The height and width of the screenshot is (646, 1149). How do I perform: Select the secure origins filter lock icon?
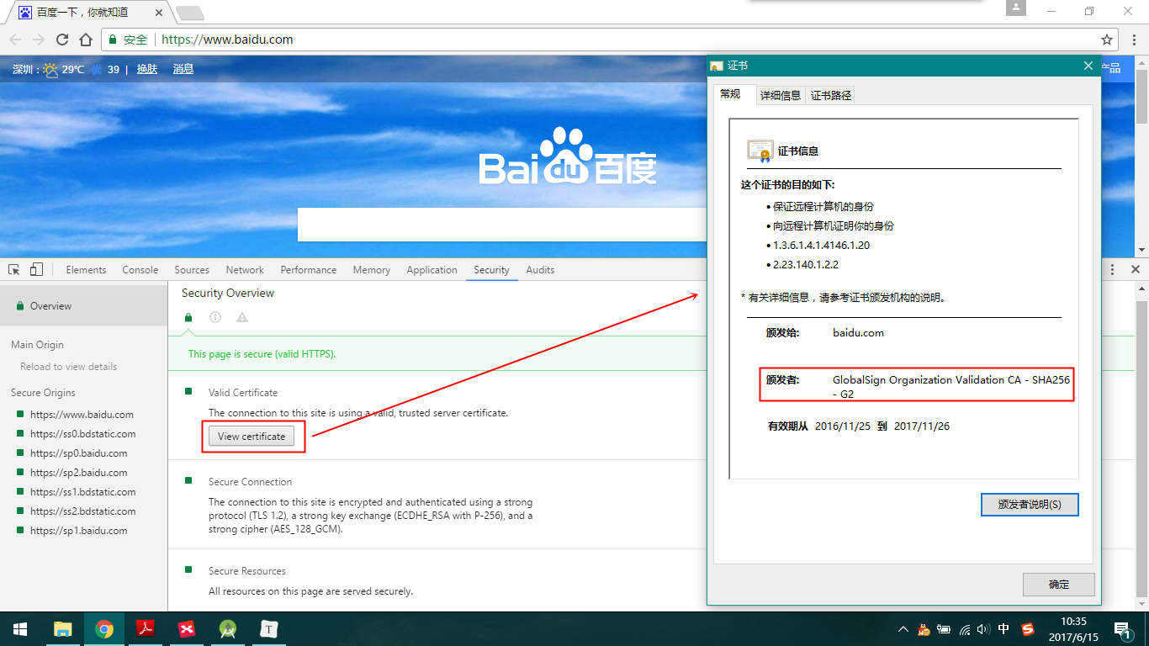coord(188,317)
